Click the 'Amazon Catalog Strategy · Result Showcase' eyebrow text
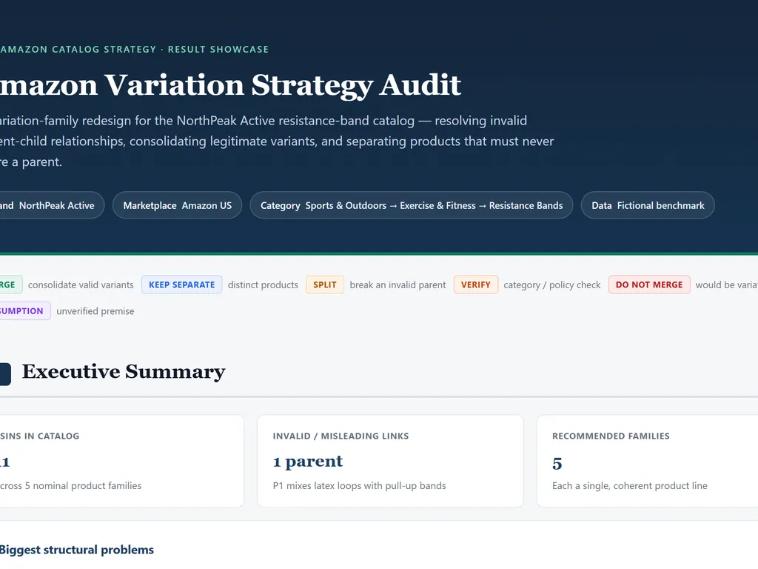 pyautogui.click(x=135, y=50)
